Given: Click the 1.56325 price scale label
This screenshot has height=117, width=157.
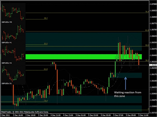Looking at the screenshot, I should coord(153,62).
